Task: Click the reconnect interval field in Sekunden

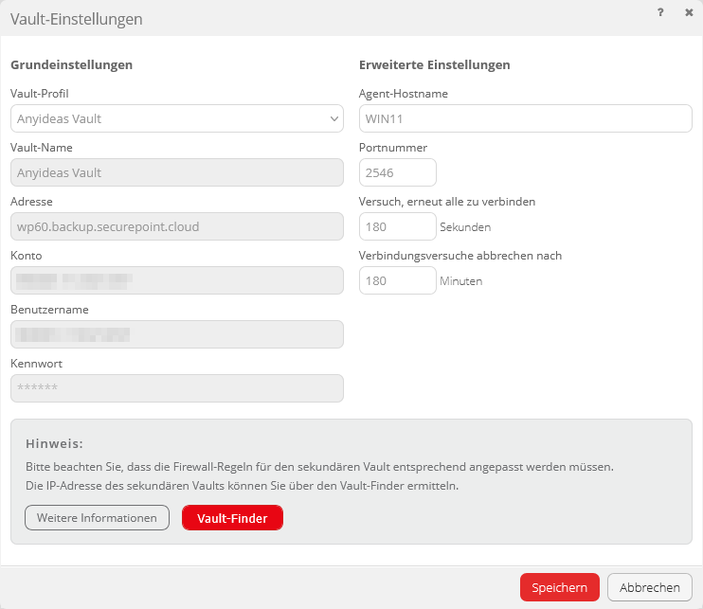Action: pos(397,226)
